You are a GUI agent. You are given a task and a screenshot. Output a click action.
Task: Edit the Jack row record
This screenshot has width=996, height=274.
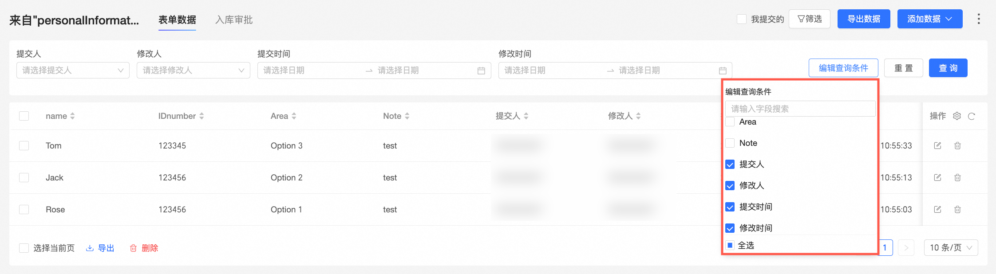click(937, 177)
